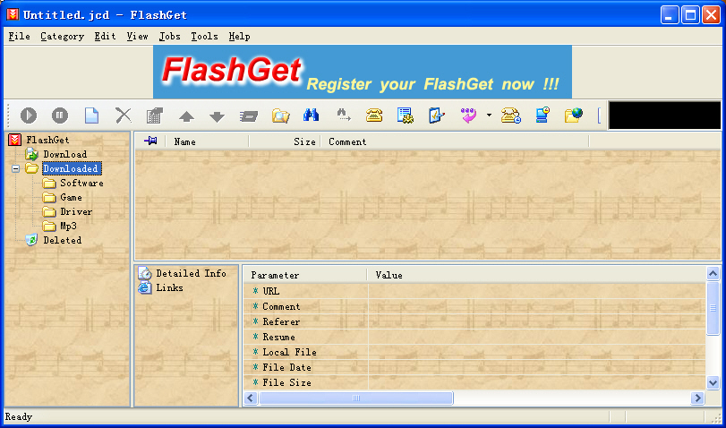Click the Delete X toolbar icon
726x428 pixels.
[124, 116]
